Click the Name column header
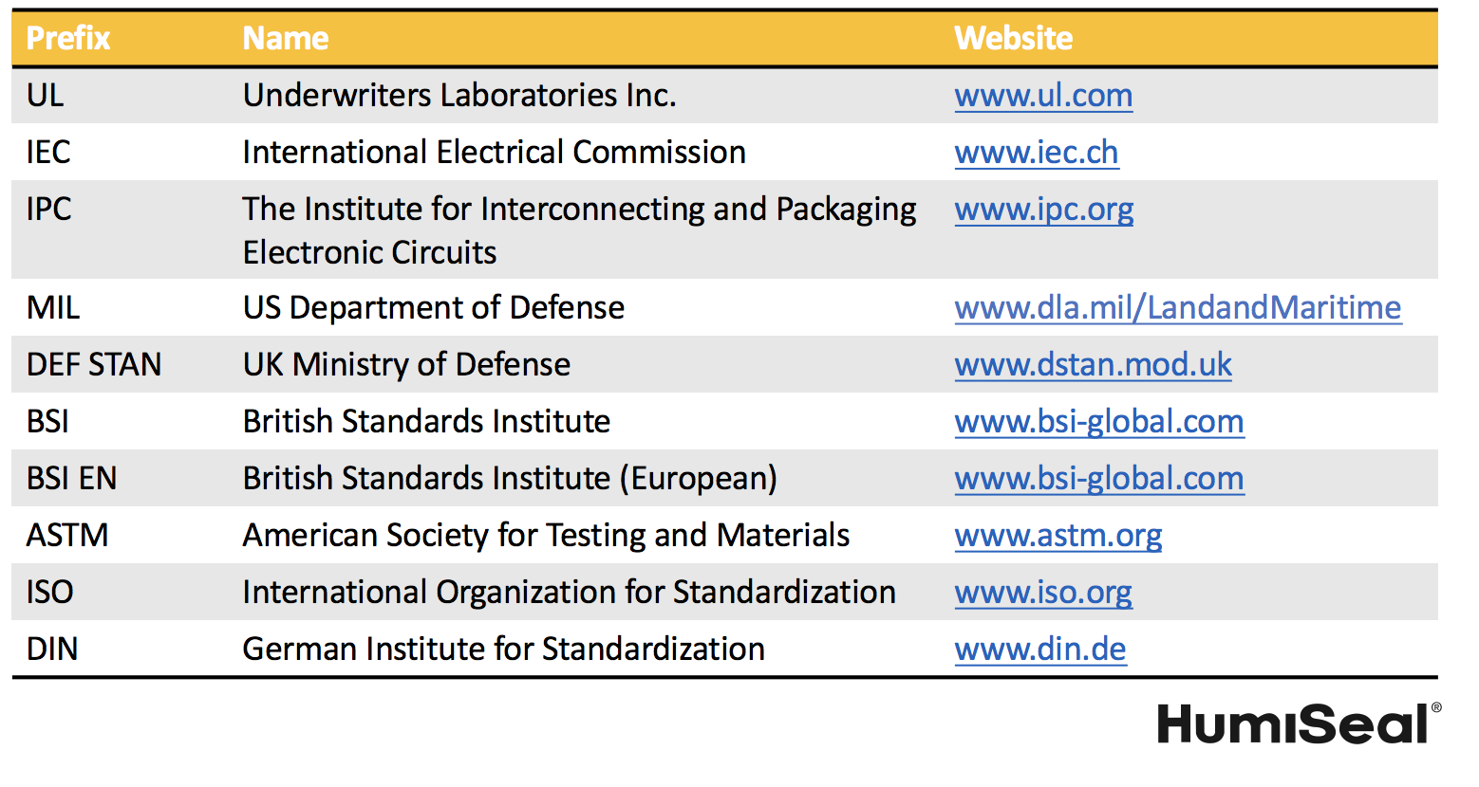The width and height of the screenshot is (1479, 787). pos(286,39)
